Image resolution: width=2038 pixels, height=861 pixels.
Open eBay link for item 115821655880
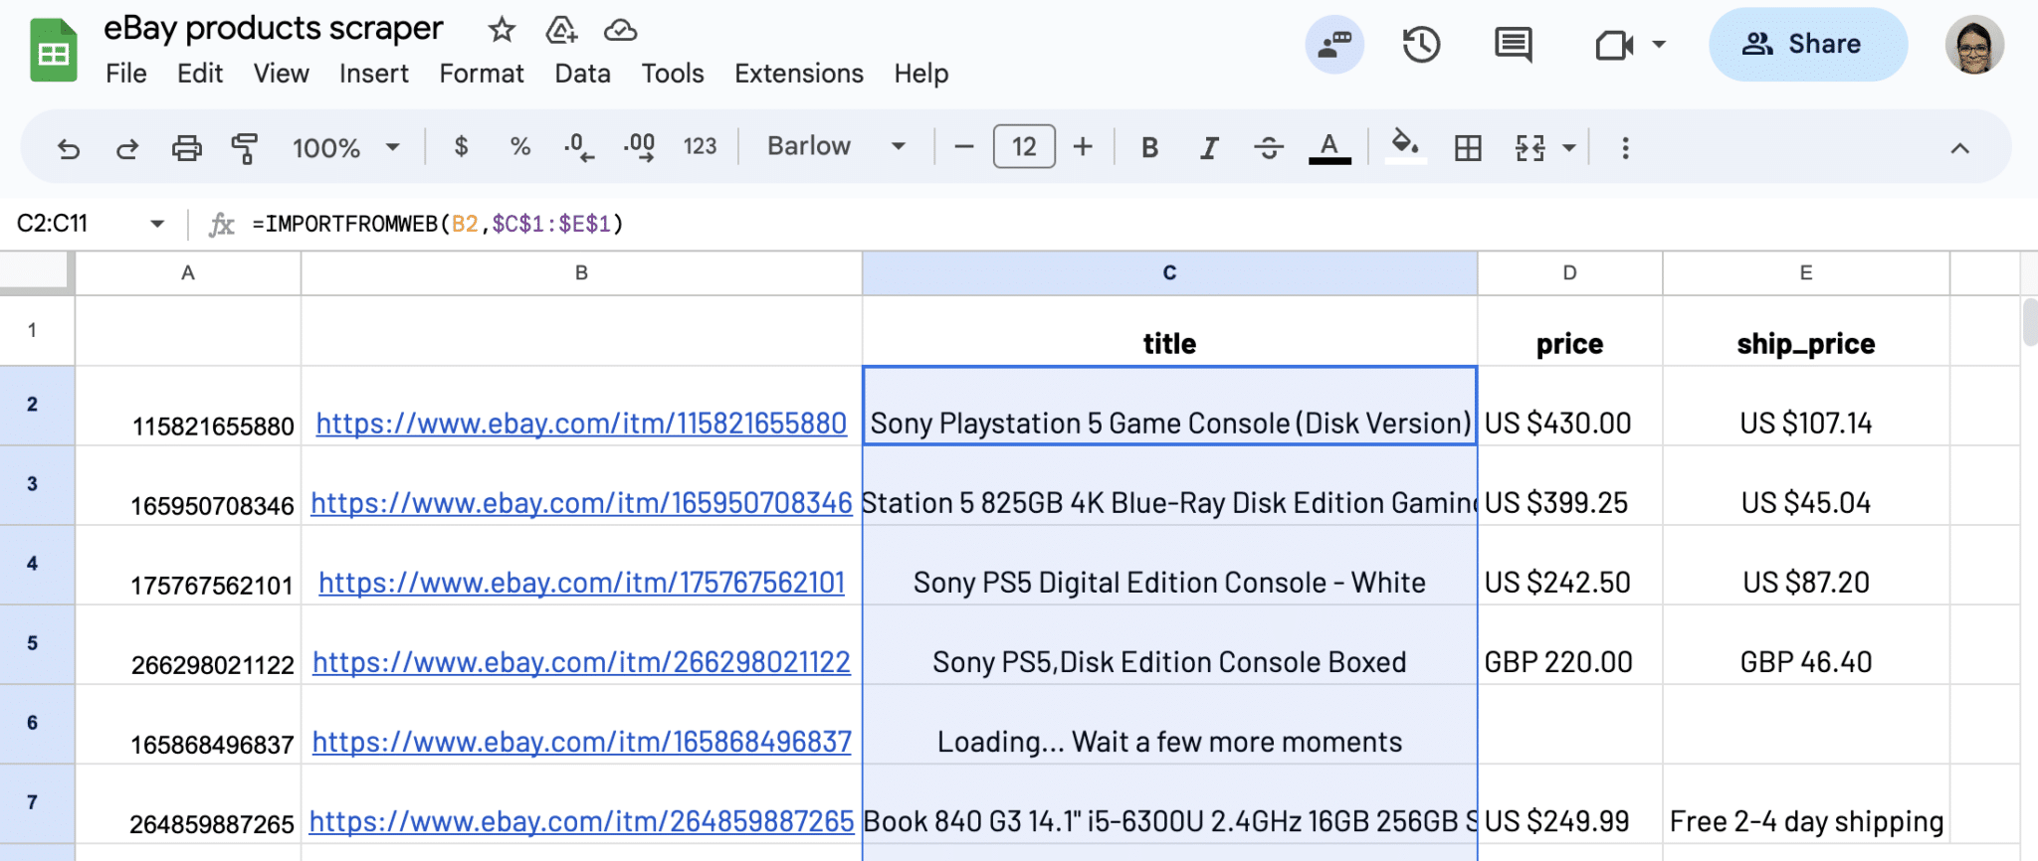[581, 424]
